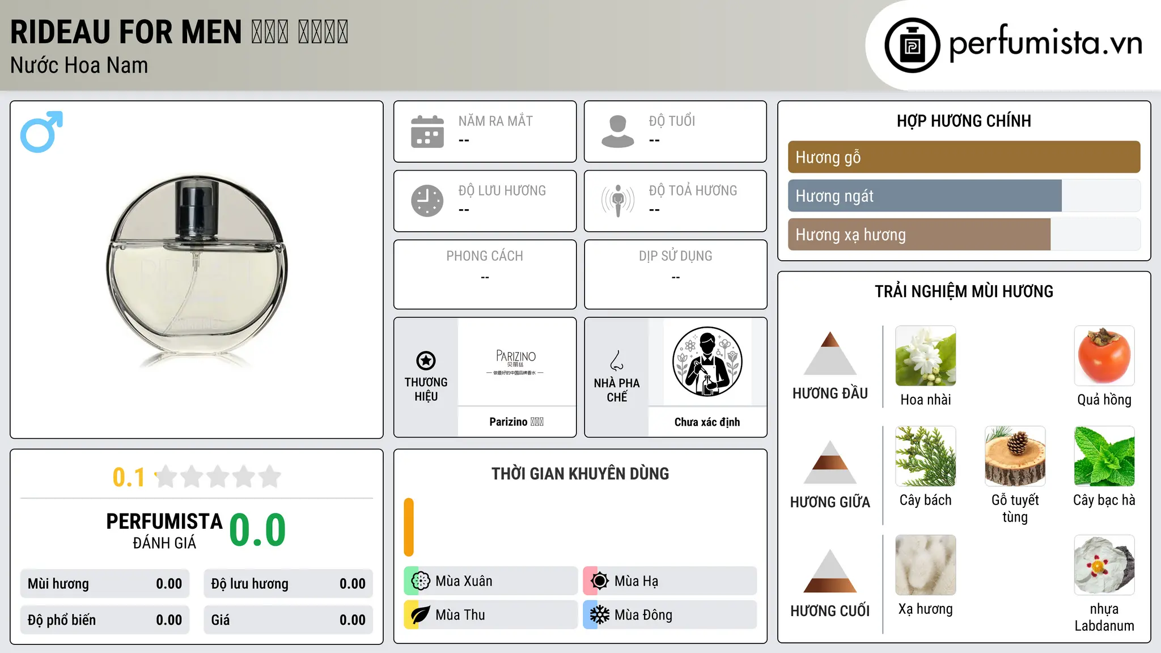Click the calendar icon for Năm ra mắt
Image resolution: width=1161 pixels, height=653 pixels.
[427, 132]
